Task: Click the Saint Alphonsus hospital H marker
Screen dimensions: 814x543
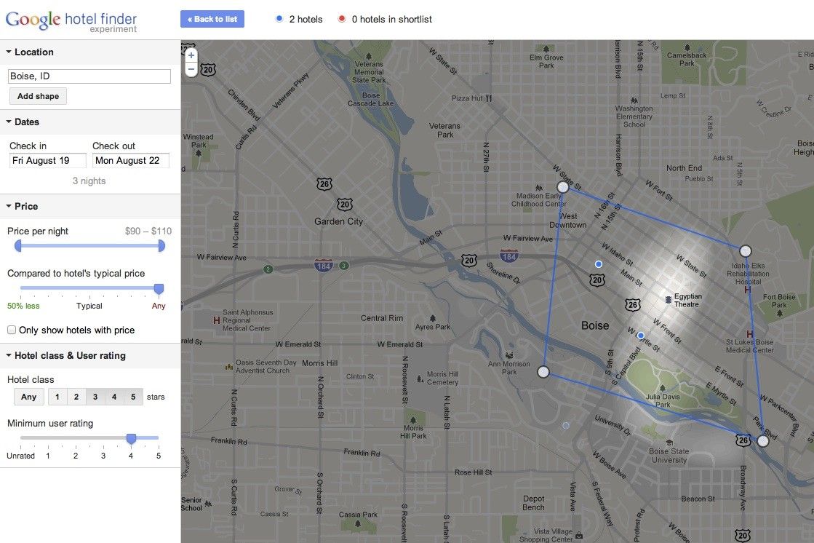Action: [215, 320]
